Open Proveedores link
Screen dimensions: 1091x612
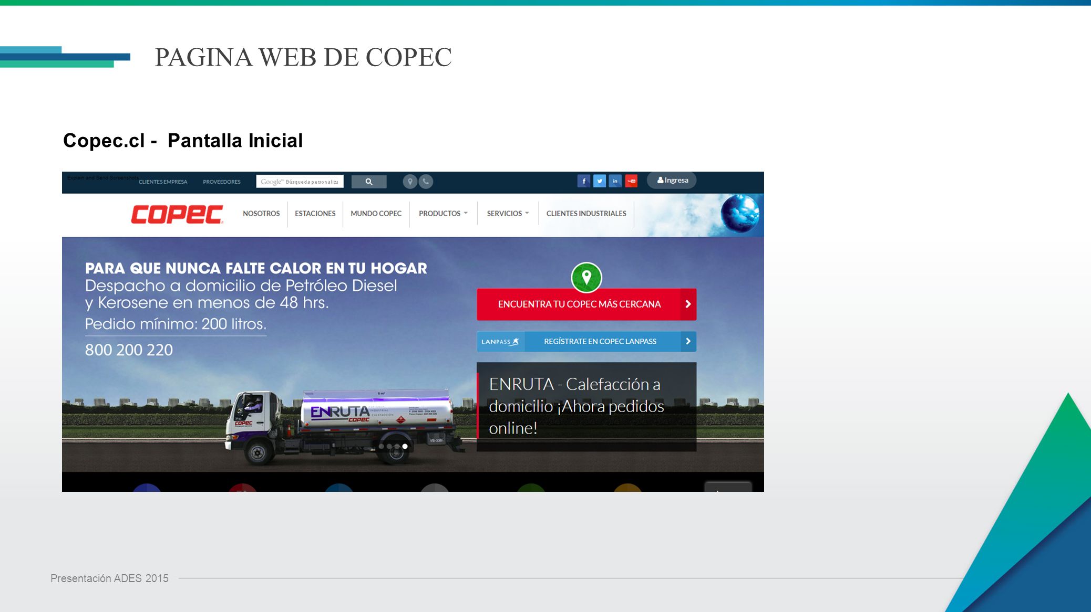[x=222, y=182]
